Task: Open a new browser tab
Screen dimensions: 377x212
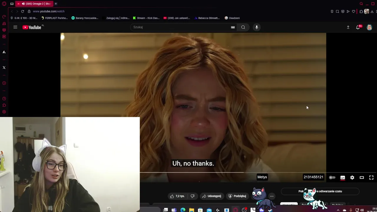Action: click(56, 4)
